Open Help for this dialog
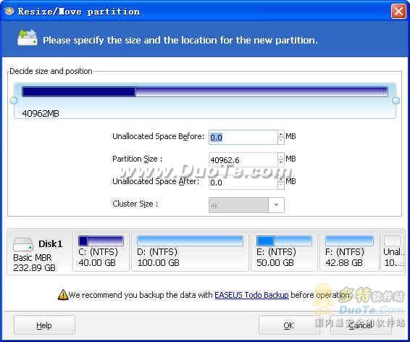This screenshot has width=410, height=342. [44, 325]
